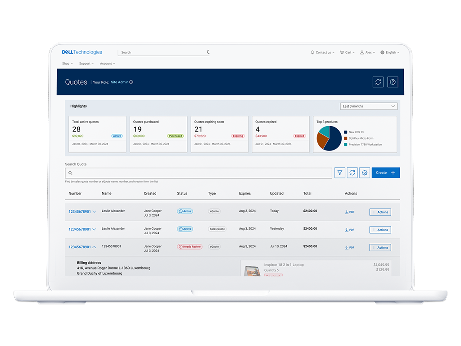461x346 pixels.
Task: Click the Create button
Action: (x=385, y=173)
